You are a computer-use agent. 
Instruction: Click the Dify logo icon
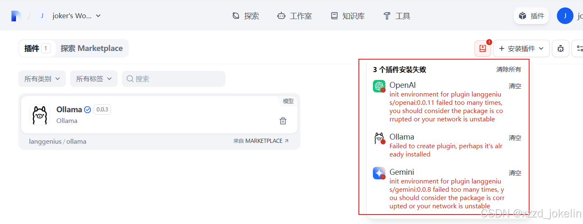pyautogui.click(x=16, y=16)
